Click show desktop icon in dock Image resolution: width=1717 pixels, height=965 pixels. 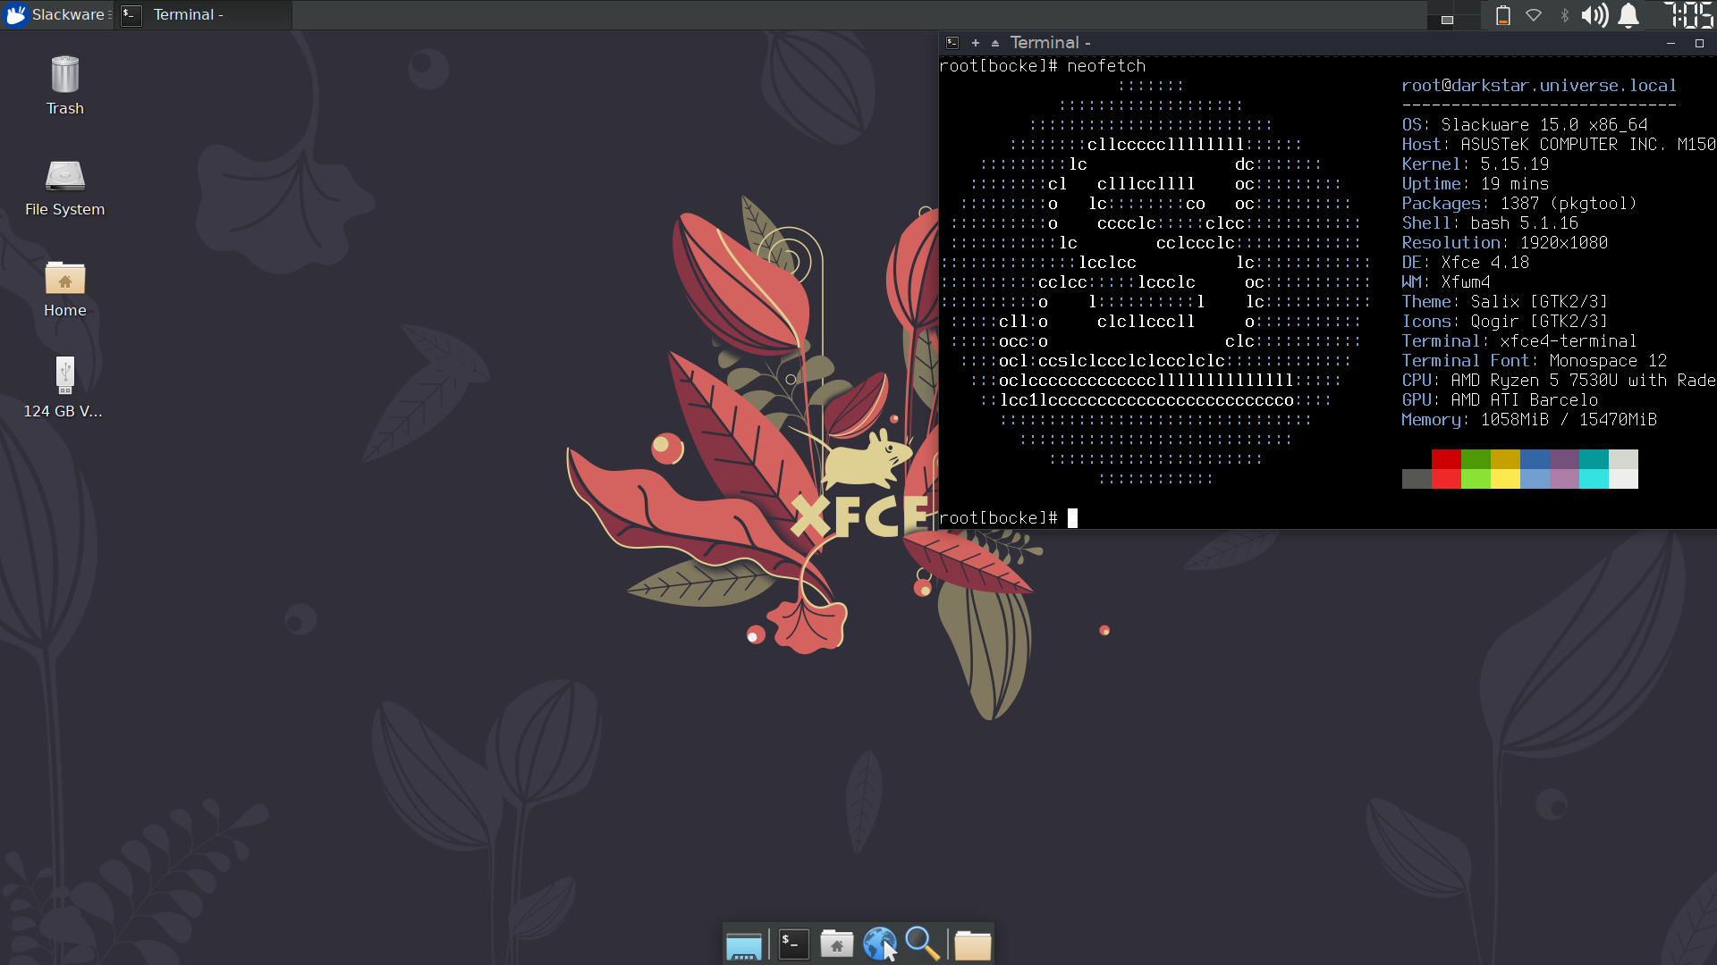pos(743,944)
